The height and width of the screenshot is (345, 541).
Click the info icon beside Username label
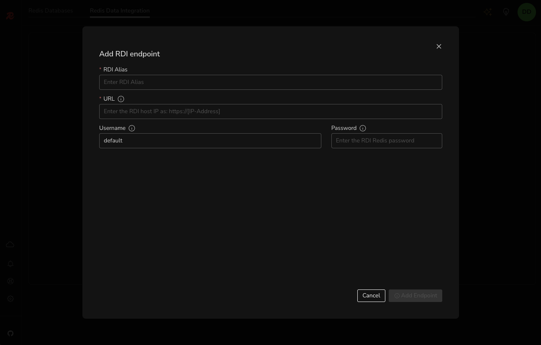132,128
